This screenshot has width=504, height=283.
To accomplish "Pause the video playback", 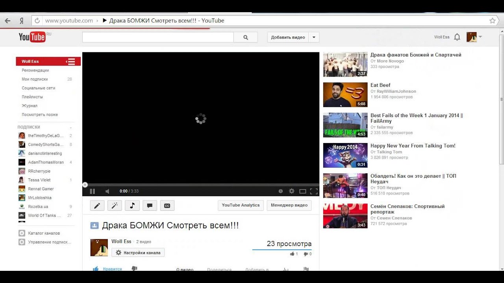I will click(x=93, y=191).
